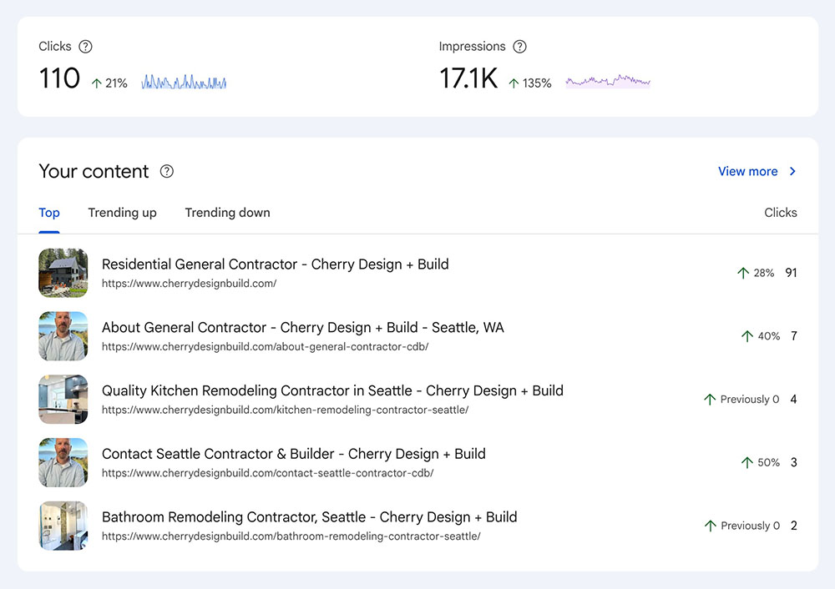Click the Clicks column header
The height and width of the screenshot is (589, 835).
[x=781, y=213]
